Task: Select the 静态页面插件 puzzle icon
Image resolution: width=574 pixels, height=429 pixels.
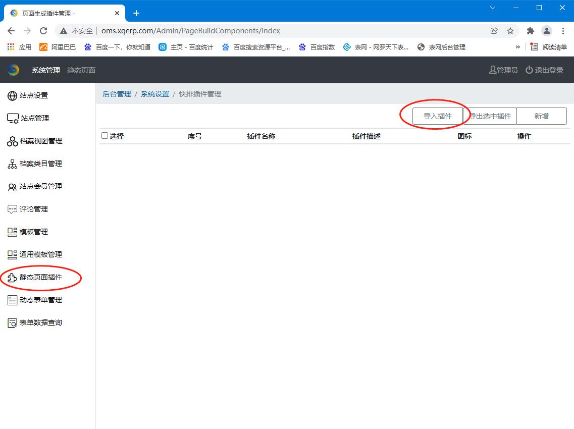Action: click(x=11, y=277)
